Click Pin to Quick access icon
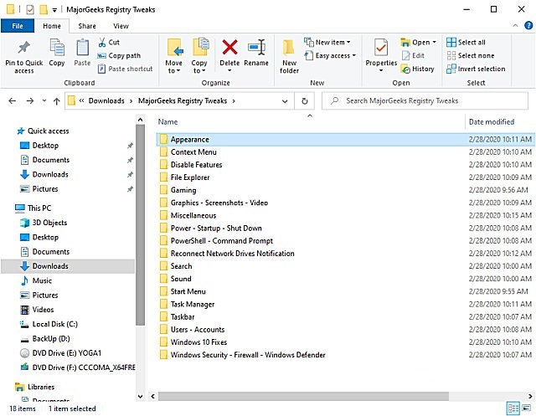 tap(24, 48)
